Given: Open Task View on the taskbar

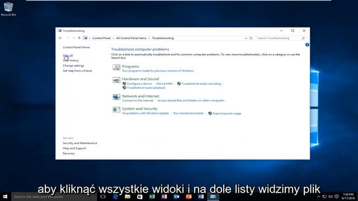Looking at the screenshot, I should [x=103, y=197].
